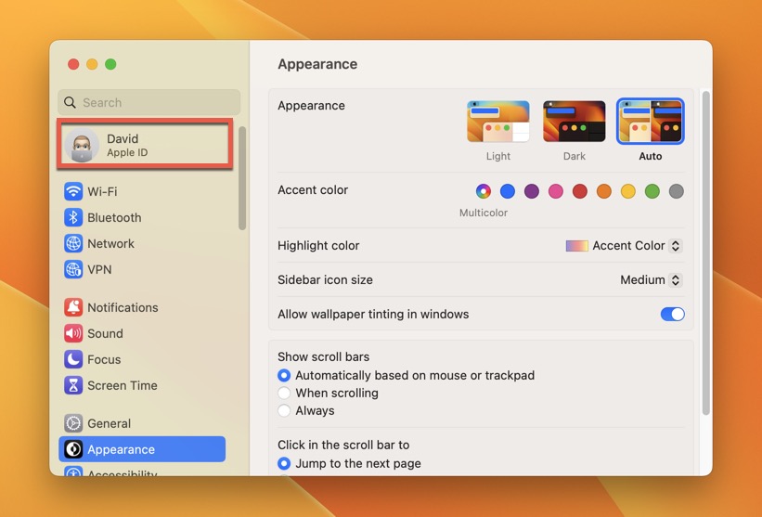
Task: Open Wi-Fi settings icon in sidebar
Action: tap(73, 191)
